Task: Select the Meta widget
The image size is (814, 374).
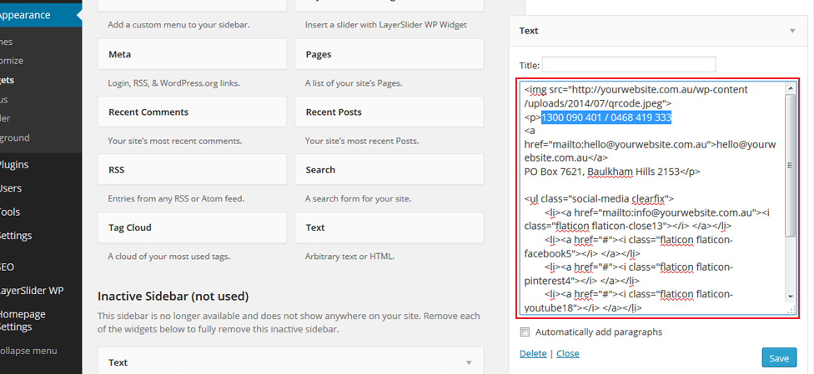Action: (x=192, y=54)
